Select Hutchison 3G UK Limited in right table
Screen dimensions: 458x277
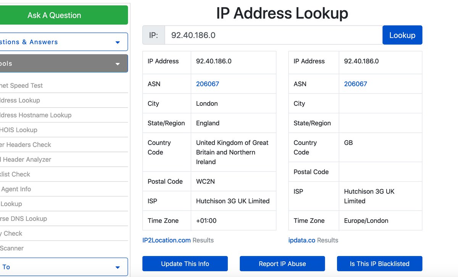[369, 196]
